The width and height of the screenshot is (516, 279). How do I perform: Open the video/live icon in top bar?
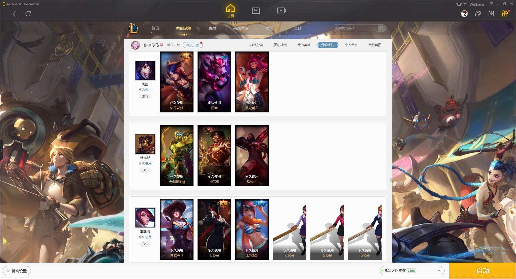[x=281, y=10]
